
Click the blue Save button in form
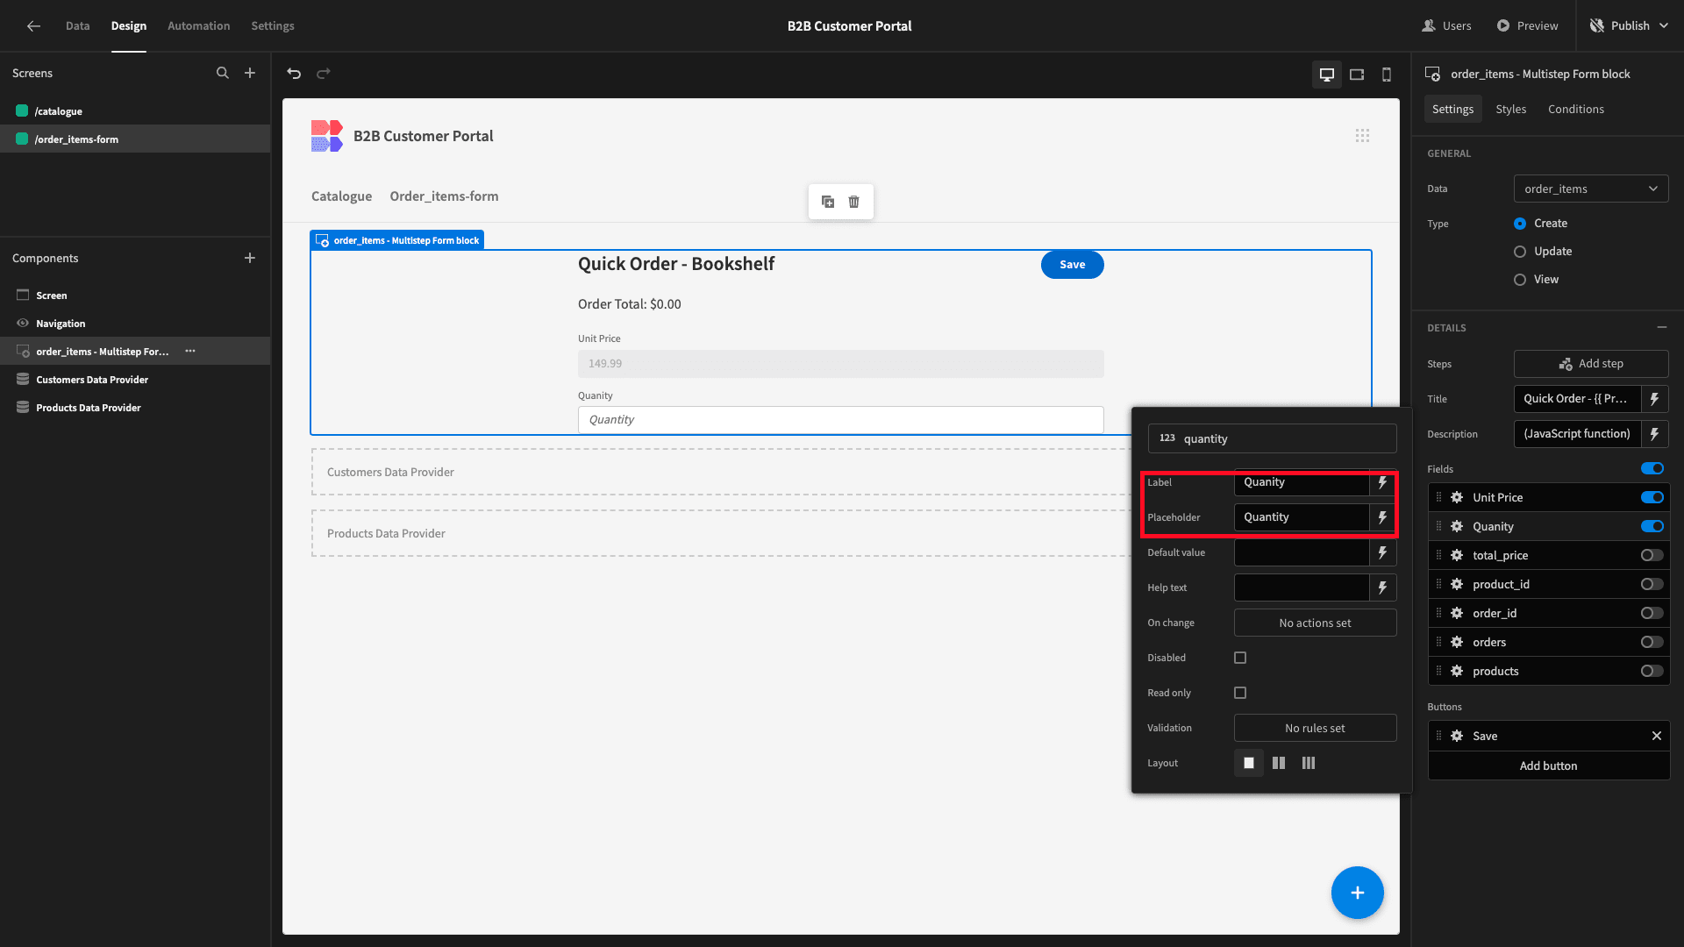(1072, 265)
